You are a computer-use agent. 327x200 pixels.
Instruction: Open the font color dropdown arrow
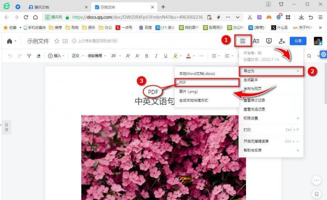coord(194,56)
